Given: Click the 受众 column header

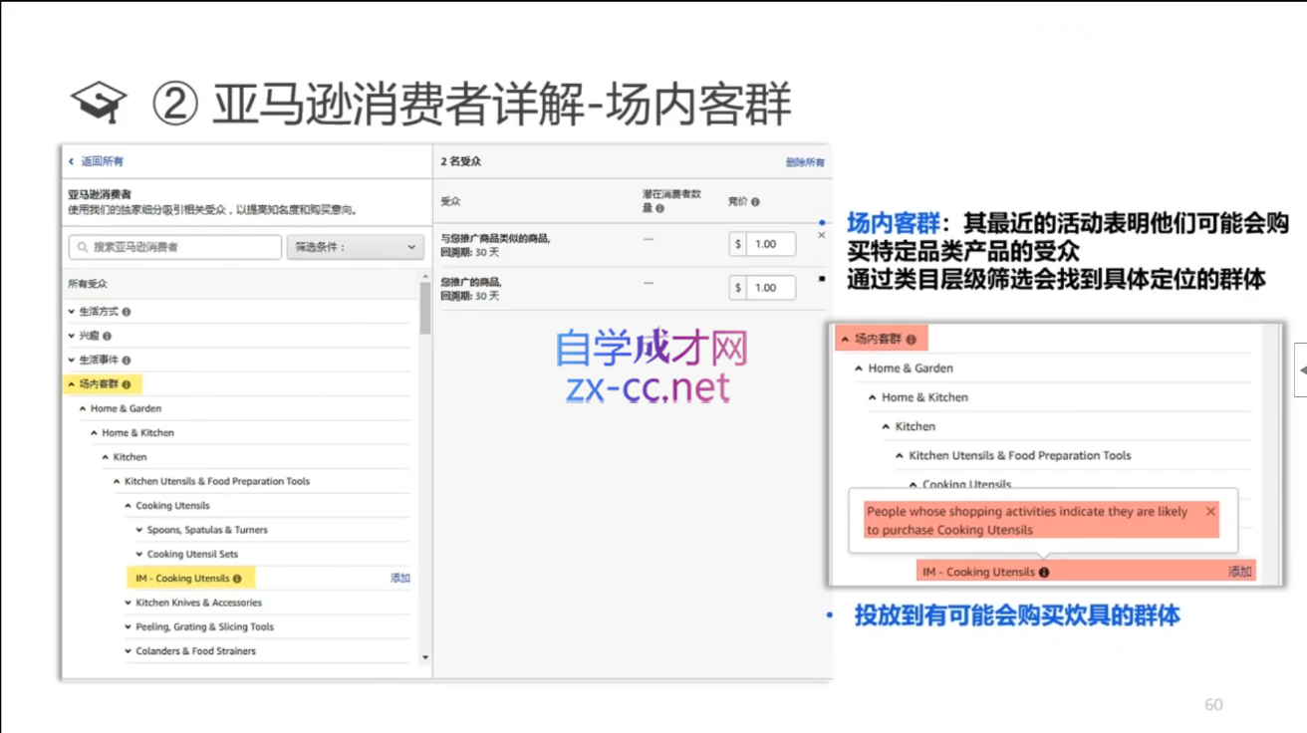Looking at the screenshot, I should click(x=450, y=201).
